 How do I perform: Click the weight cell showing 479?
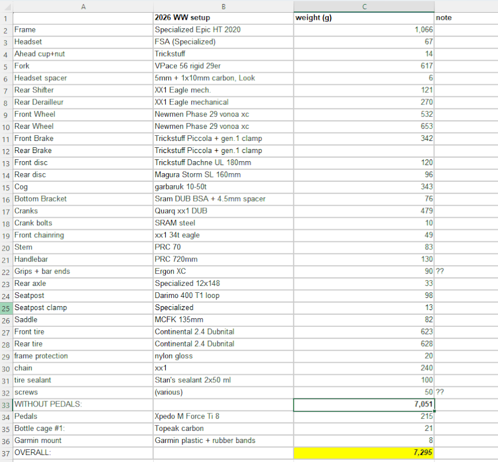364,211
